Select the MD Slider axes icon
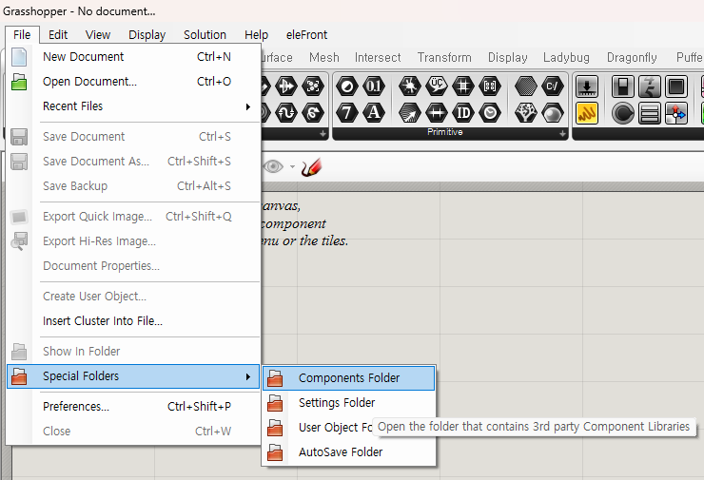Screen dimensions: 704x480 pyautogui.click(x=676, y=113)
